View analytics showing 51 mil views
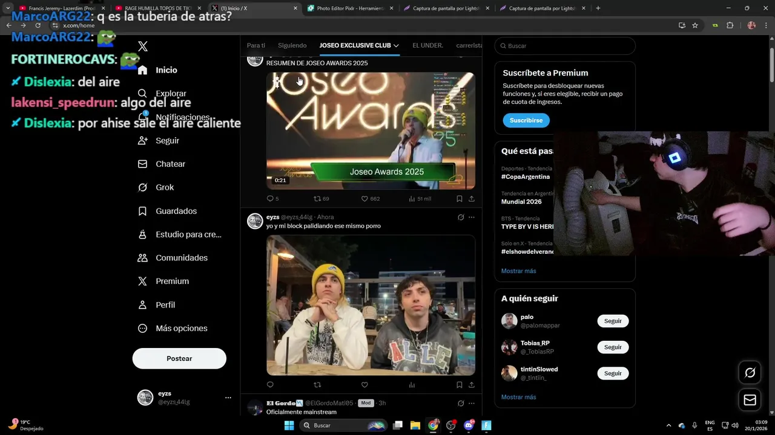The image size is (775, 435). point(420,198)
